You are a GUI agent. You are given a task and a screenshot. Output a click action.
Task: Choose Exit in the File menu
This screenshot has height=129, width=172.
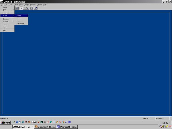[7, 30]
